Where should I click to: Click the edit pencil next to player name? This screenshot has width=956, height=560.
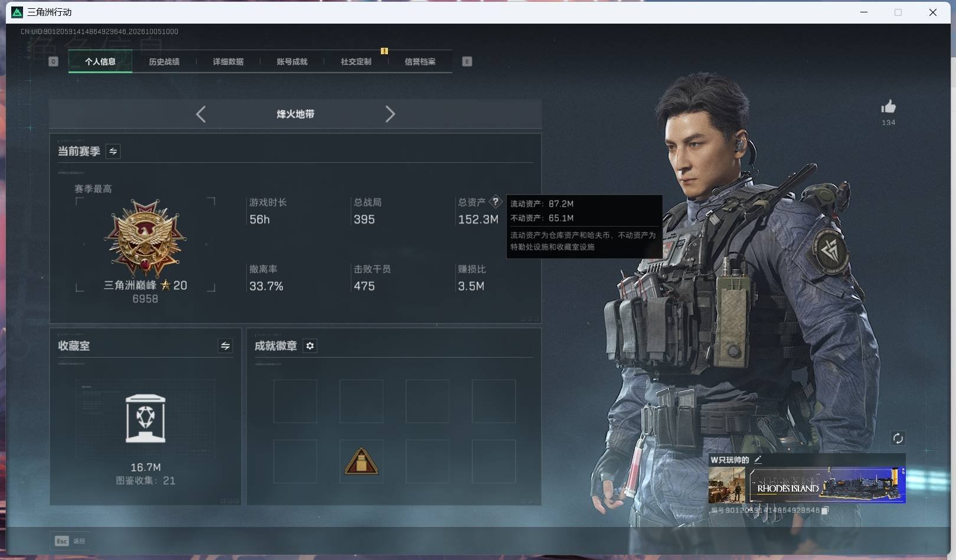pos(758,460)
